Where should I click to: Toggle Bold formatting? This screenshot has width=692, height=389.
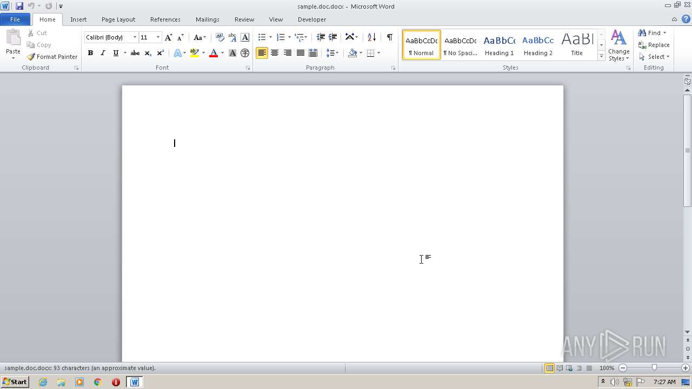[x=90, y=53]
